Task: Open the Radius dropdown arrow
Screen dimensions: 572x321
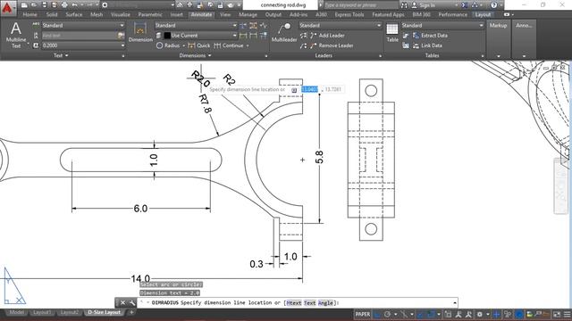Action: click(184, 45)
